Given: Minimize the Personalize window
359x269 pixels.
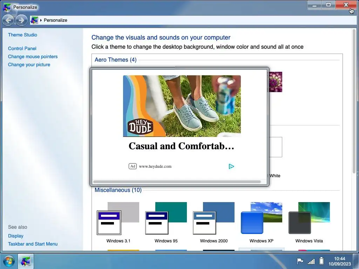Looking at the screenshot, I should (314, 5).
